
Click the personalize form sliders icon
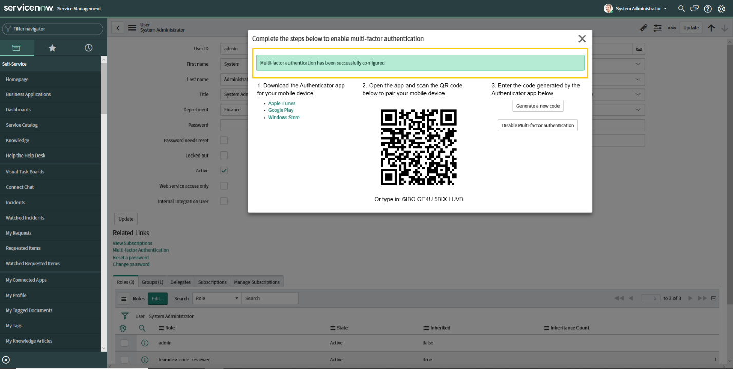pos(658,28)
